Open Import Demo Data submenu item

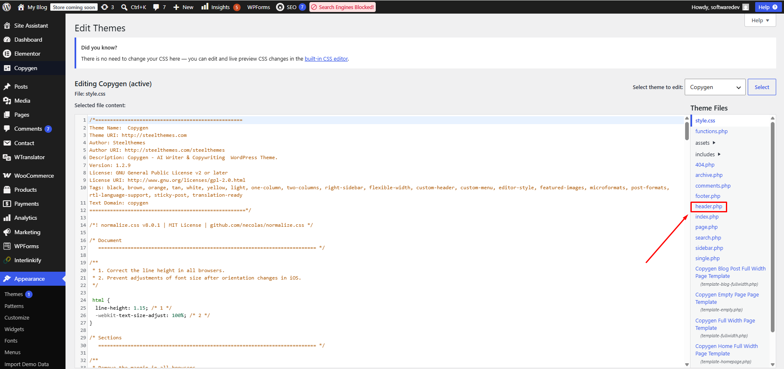click(26, 364)
